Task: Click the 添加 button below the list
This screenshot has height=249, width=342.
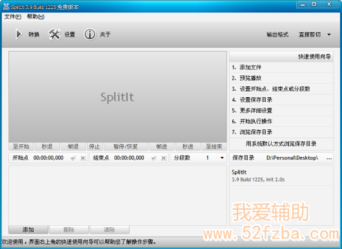Action: 28,230
